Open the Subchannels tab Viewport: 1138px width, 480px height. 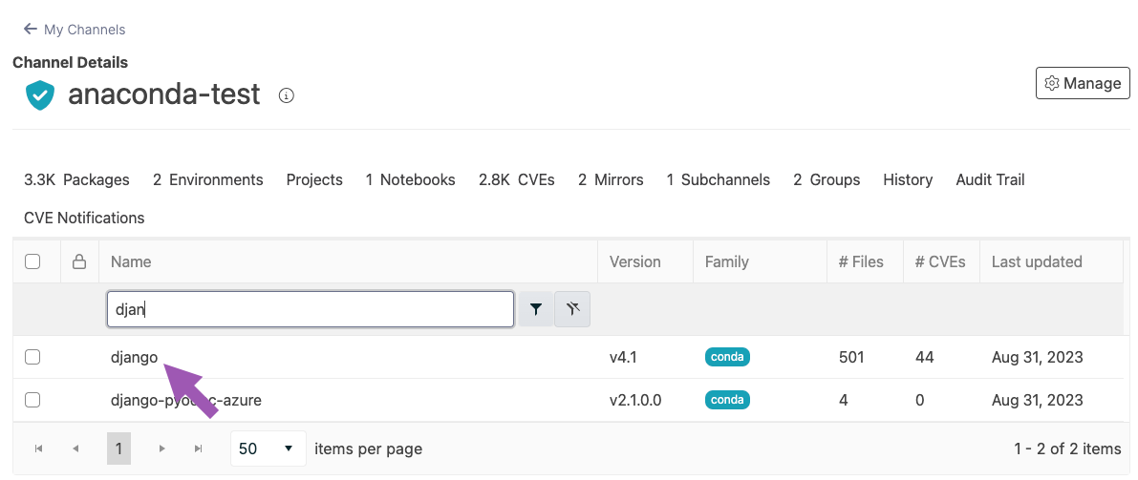click(718, 179)
